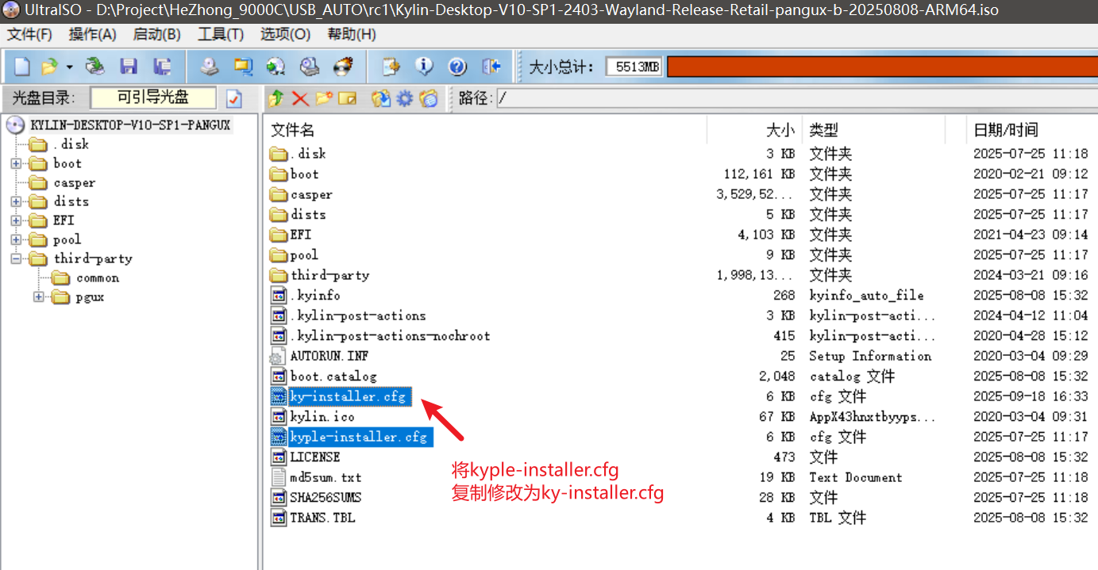Select casper folder in file list
1098x570 pixels.
pos(311,195)
